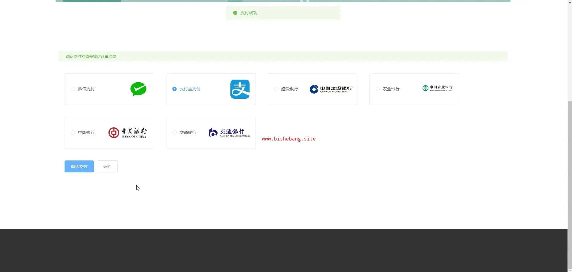
Task: Pick the 交通银行 radio button
Action: tap(175, 132)
